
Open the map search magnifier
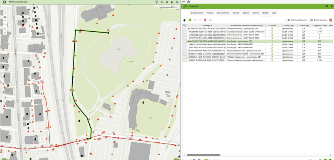point(167,2)
